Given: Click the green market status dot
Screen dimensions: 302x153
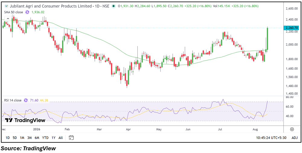Looking at the screenshot, I should click(114, 6).
